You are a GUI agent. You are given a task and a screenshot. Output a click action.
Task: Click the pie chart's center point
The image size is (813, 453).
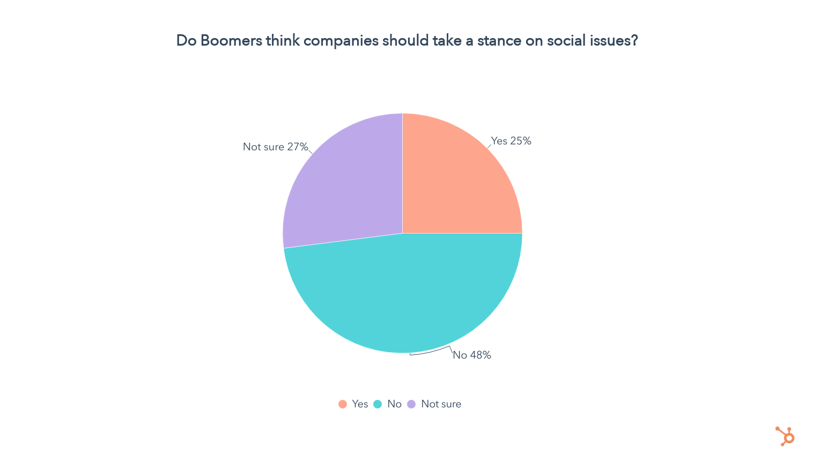pos(402,233)
